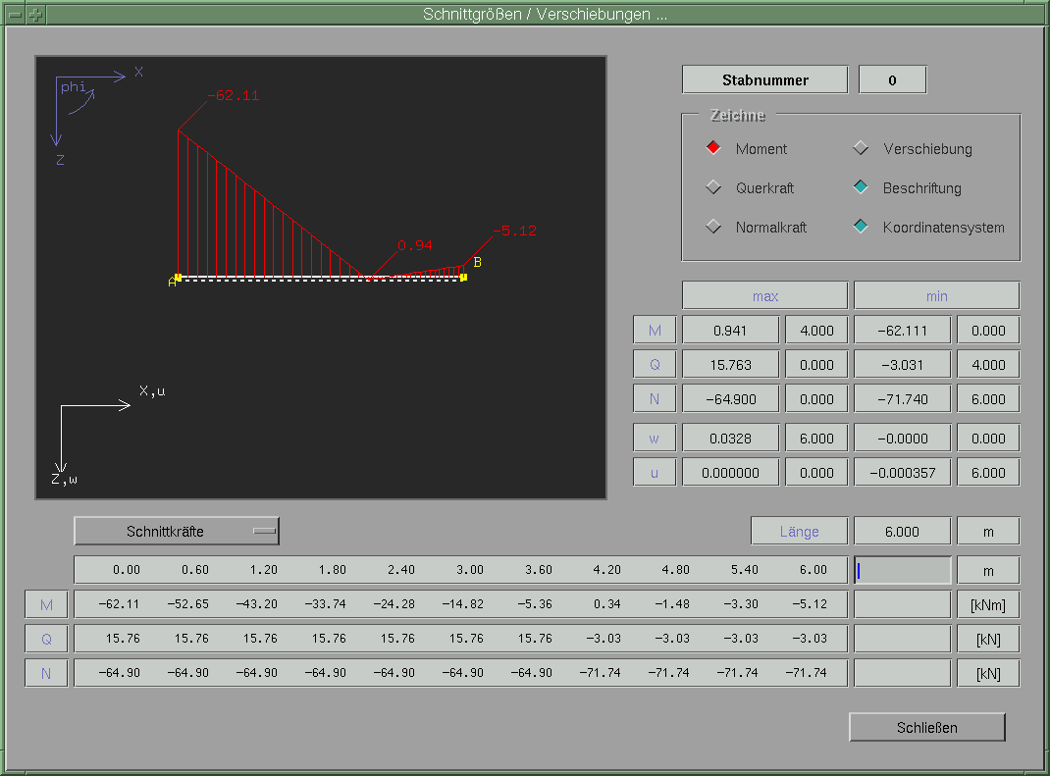Click the Schließen button
Viewport: 1050px width, 776px height.
tap(926, 728)
